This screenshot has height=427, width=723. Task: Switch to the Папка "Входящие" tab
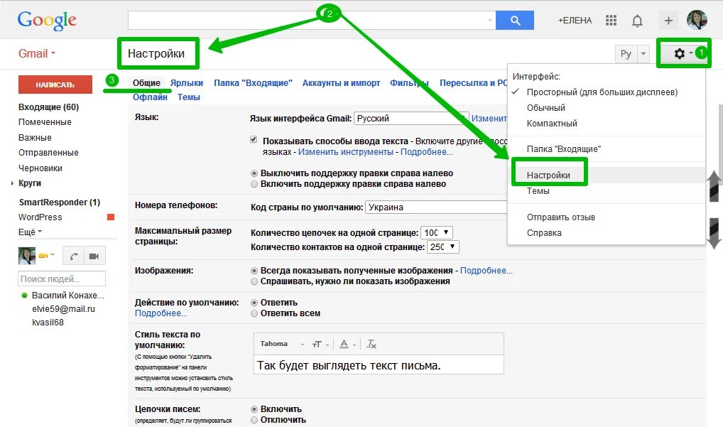click(253, 83)
